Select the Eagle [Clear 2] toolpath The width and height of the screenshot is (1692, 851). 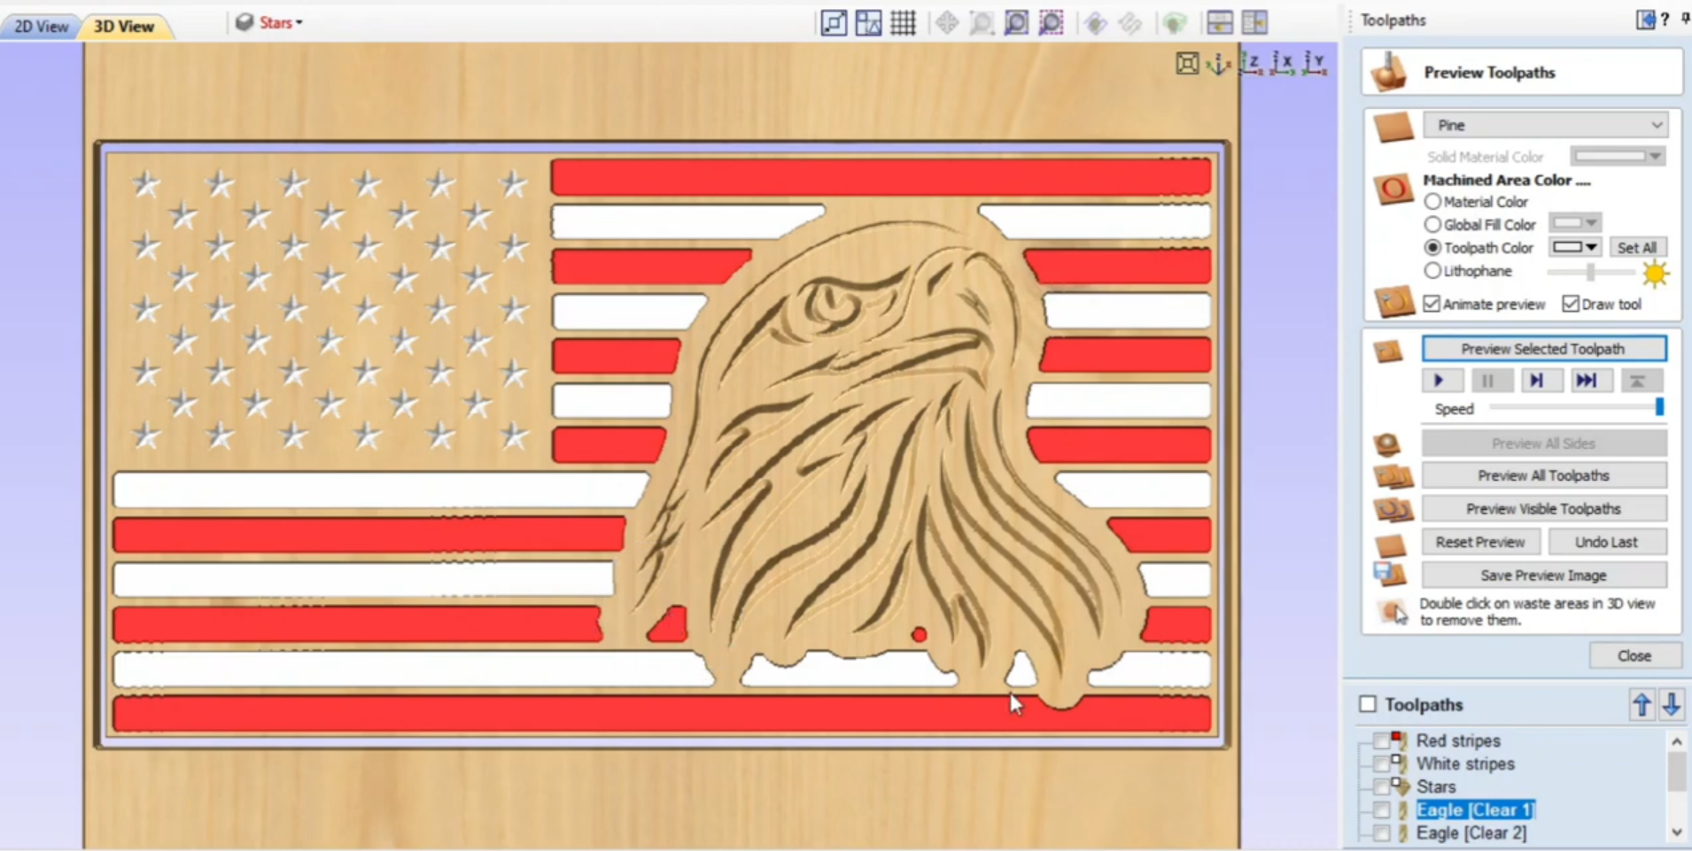click(x=1471, y=832)
